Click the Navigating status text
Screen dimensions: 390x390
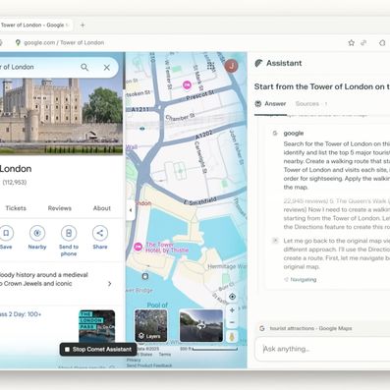[304, 280]
